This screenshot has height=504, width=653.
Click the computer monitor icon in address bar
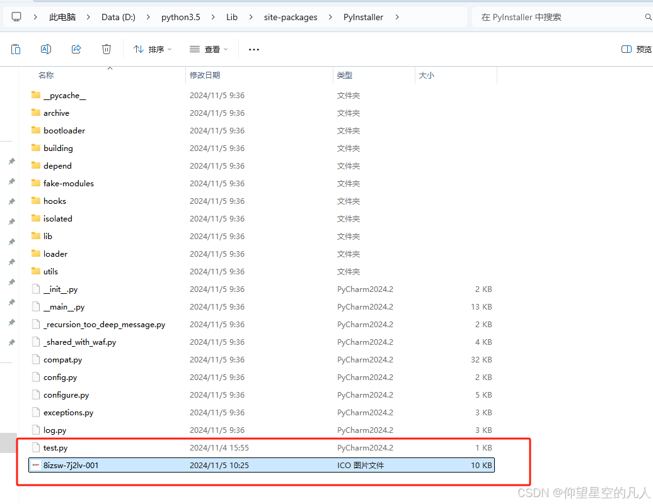(x=16, y=17)
